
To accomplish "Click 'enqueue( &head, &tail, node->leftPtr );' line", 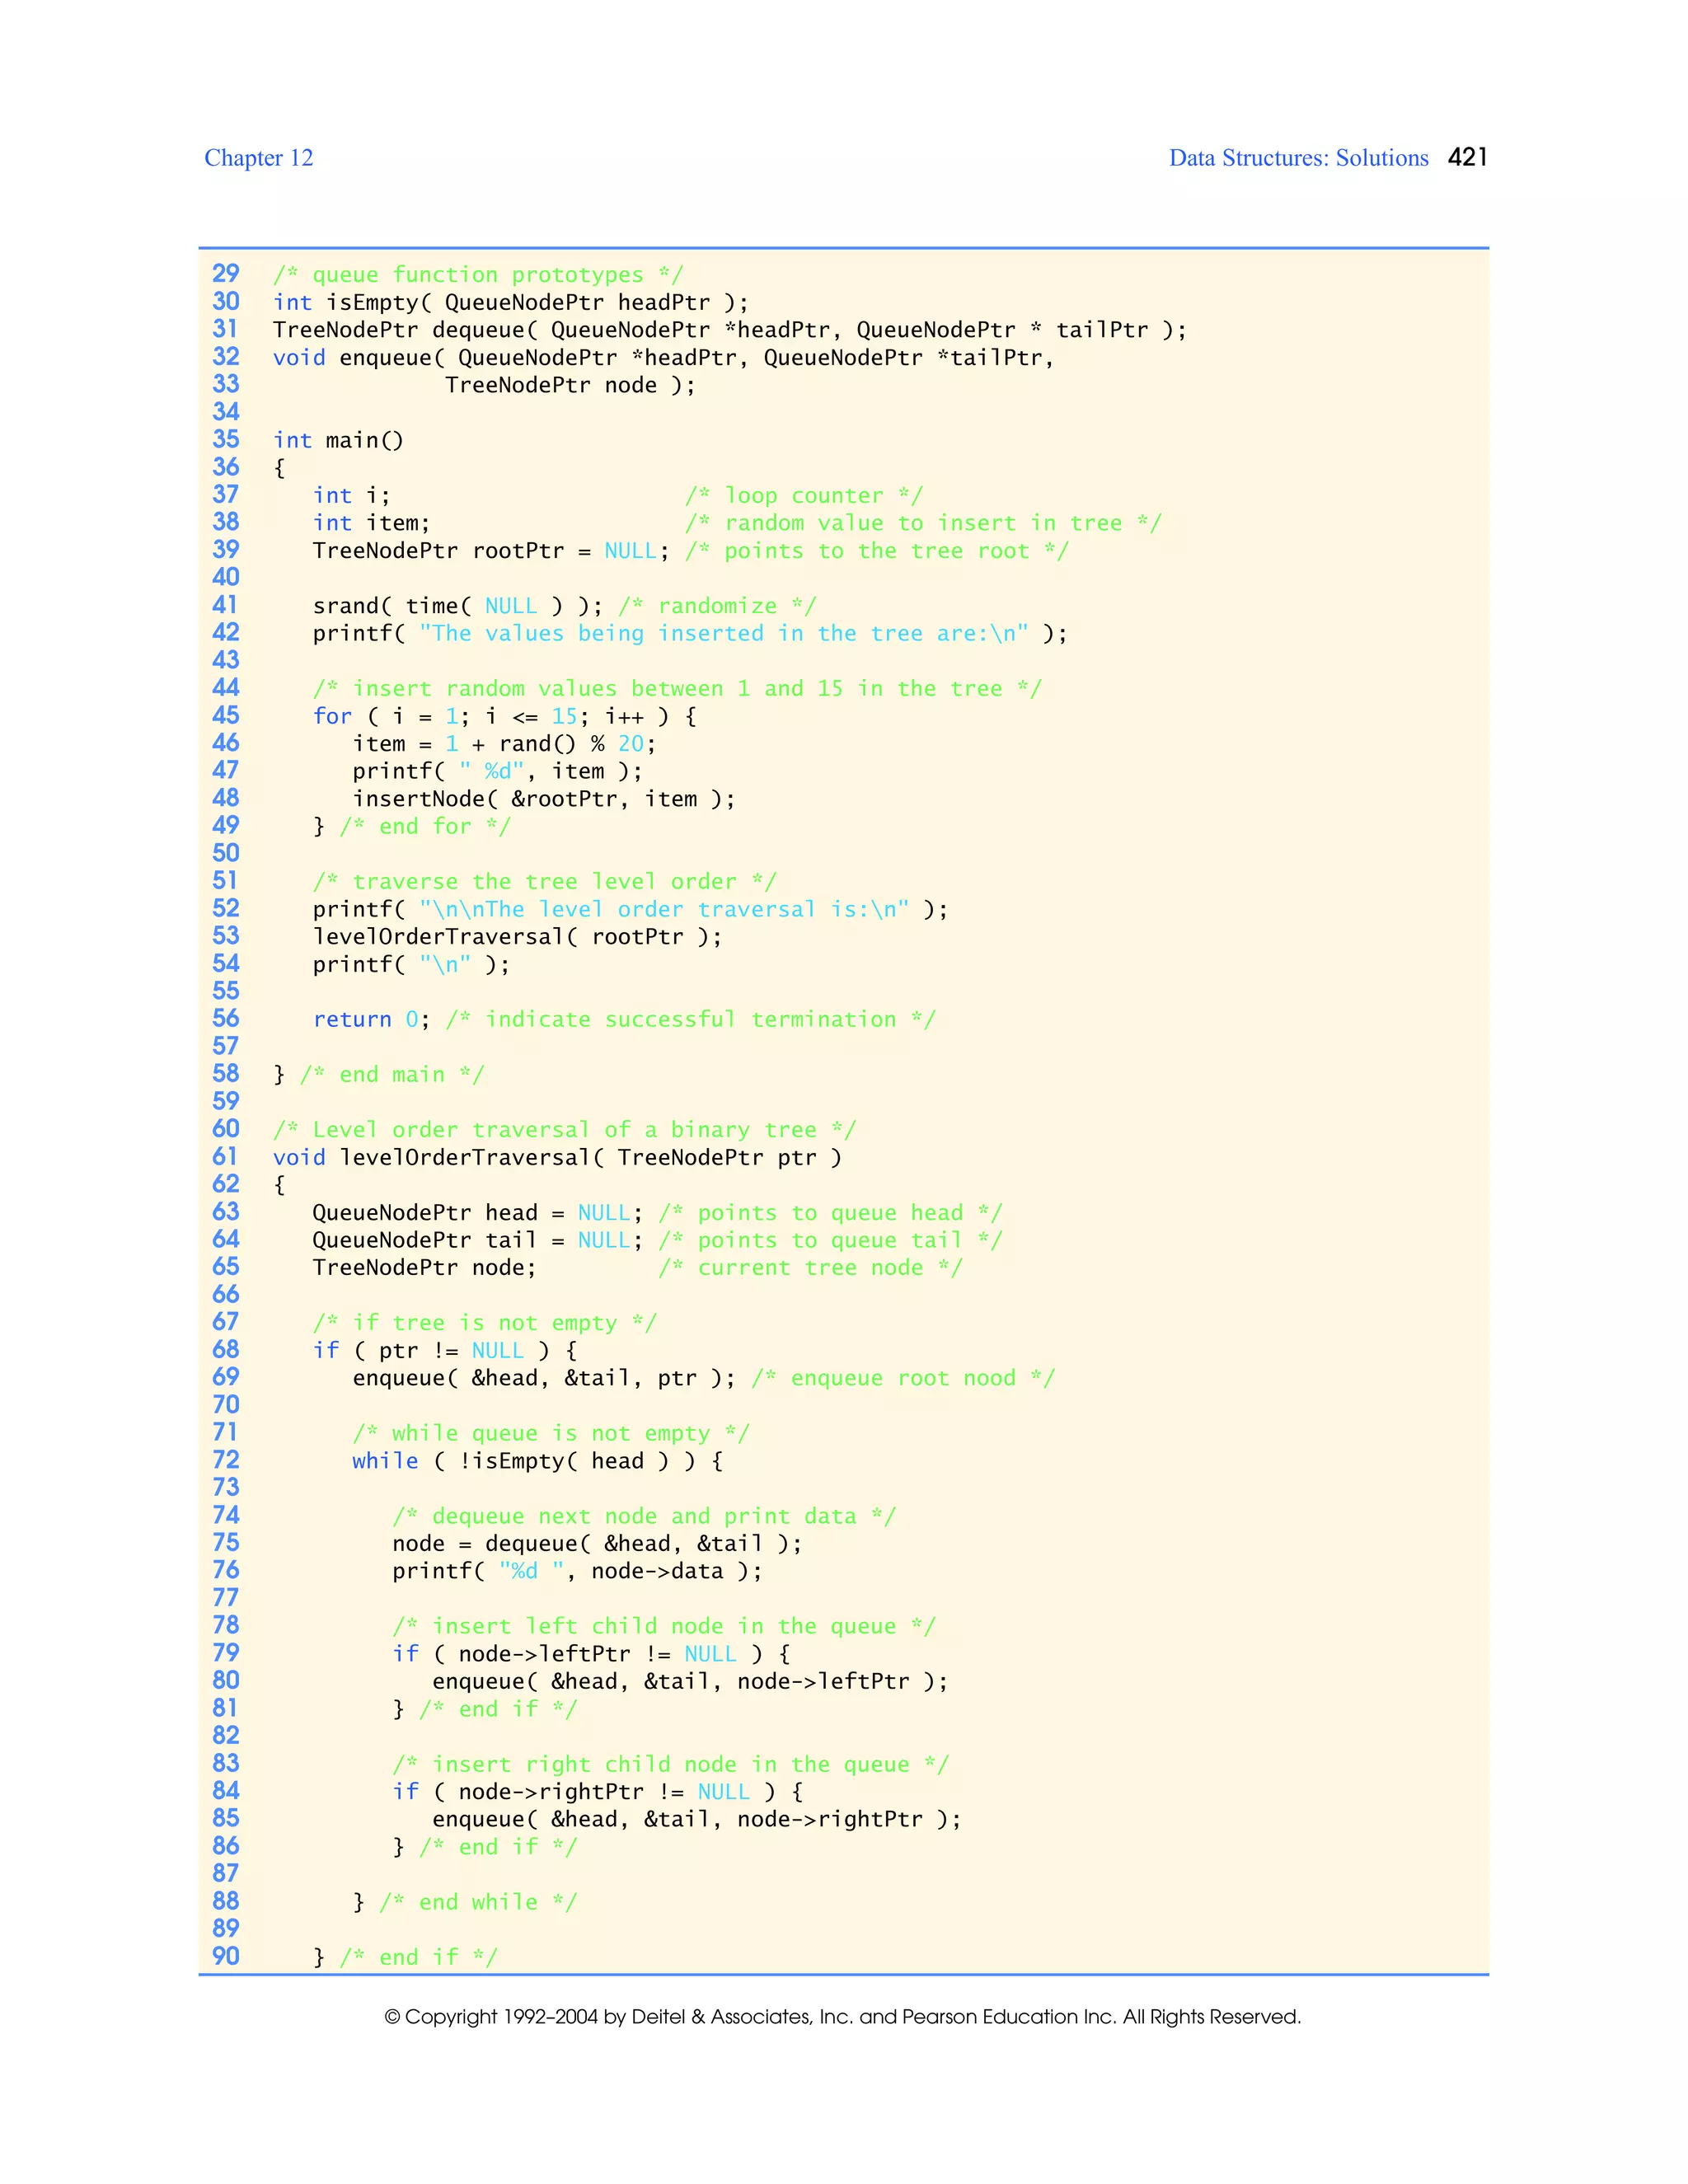I will [690, 1682].
